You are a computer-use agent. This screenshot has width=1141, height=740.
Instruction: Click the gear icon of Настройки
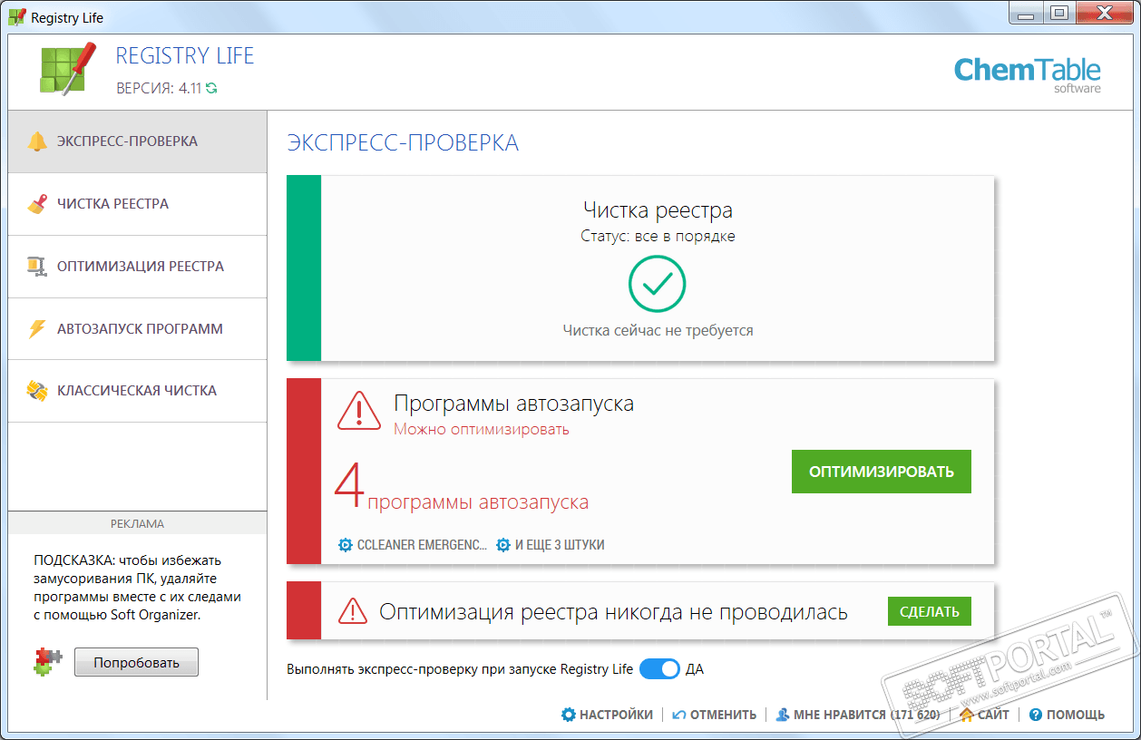[569, 715]
